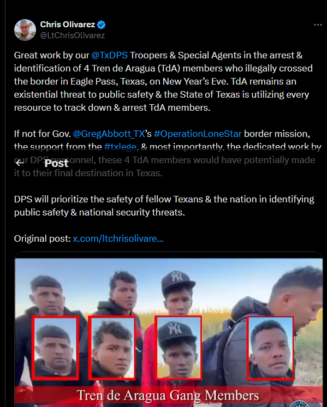The width and height of the screenshot is (327, 407).
Task: Select the leftmost red-framed inset portrait
Action: pyautogui.click(x=55, y=348)
